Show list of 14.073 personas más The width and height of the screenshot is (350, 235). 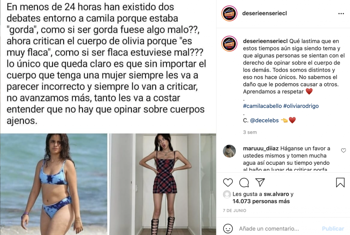[261, 201]
